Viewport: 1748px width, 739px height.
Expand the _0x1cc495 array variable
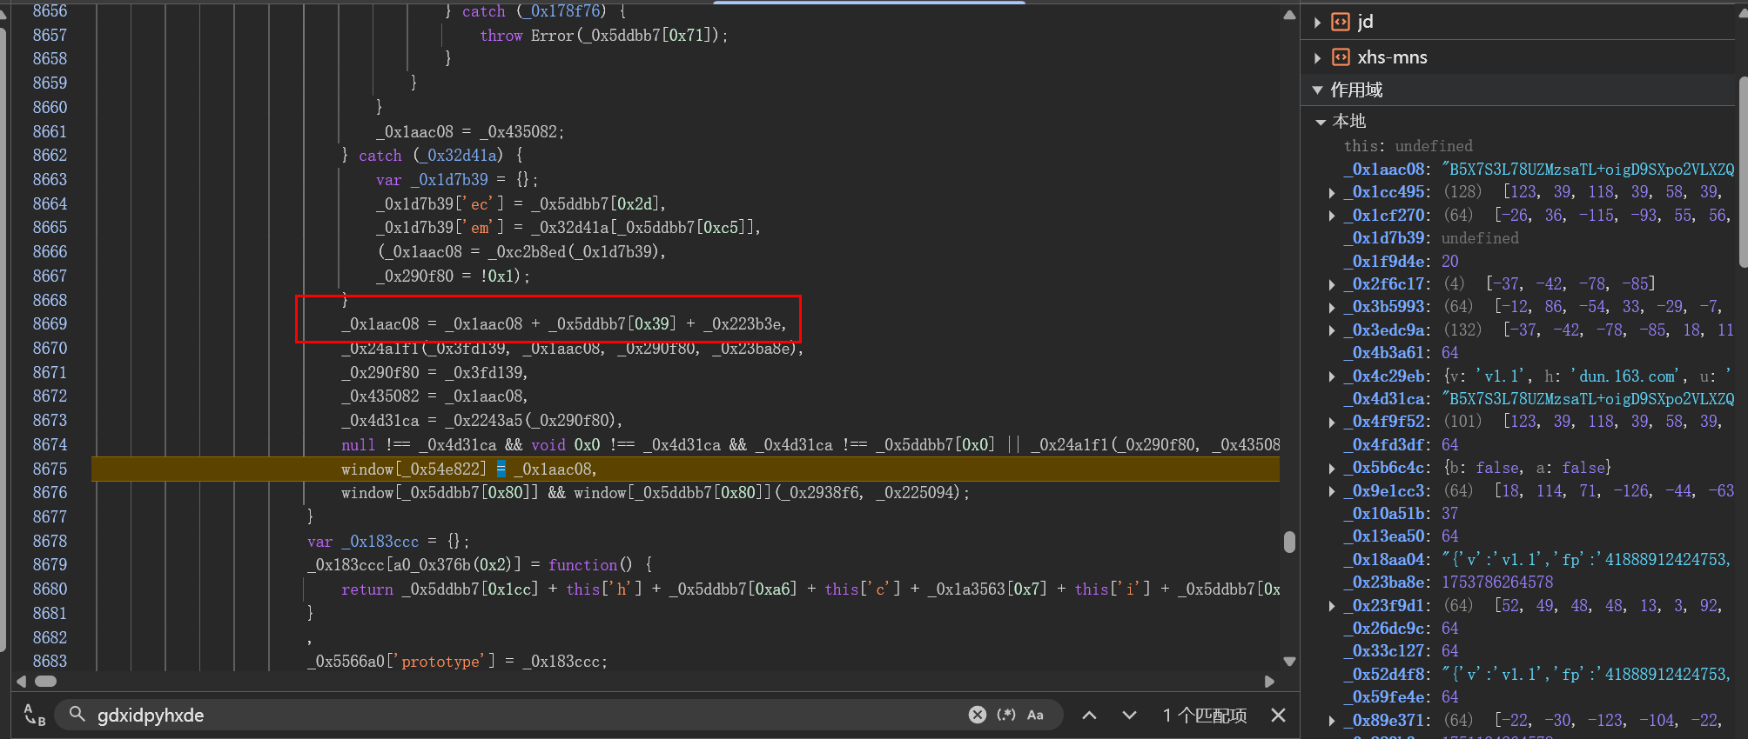coord(1332,192)
